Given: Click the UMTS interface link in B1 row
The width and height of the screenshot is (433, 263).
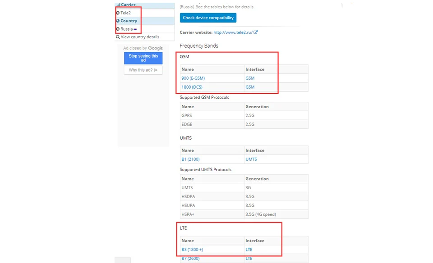Looking at the screenshot, I should [x=251, y=159].
